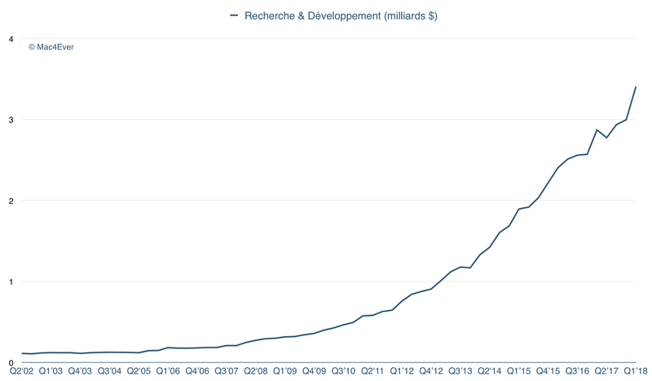Select the Q1'06 x-axis label
The width and height of the screenshot is (652, 381).
click(x=168, y=371)
